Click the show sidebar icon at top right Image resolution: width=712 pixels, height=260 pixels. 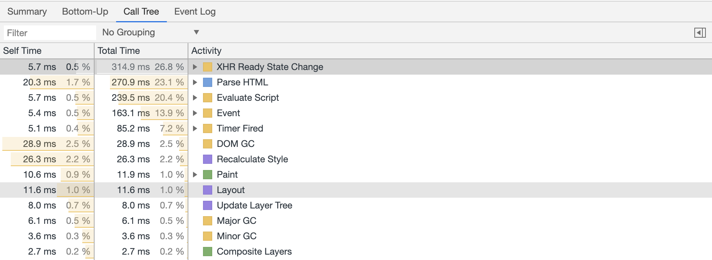pos(701,32)
